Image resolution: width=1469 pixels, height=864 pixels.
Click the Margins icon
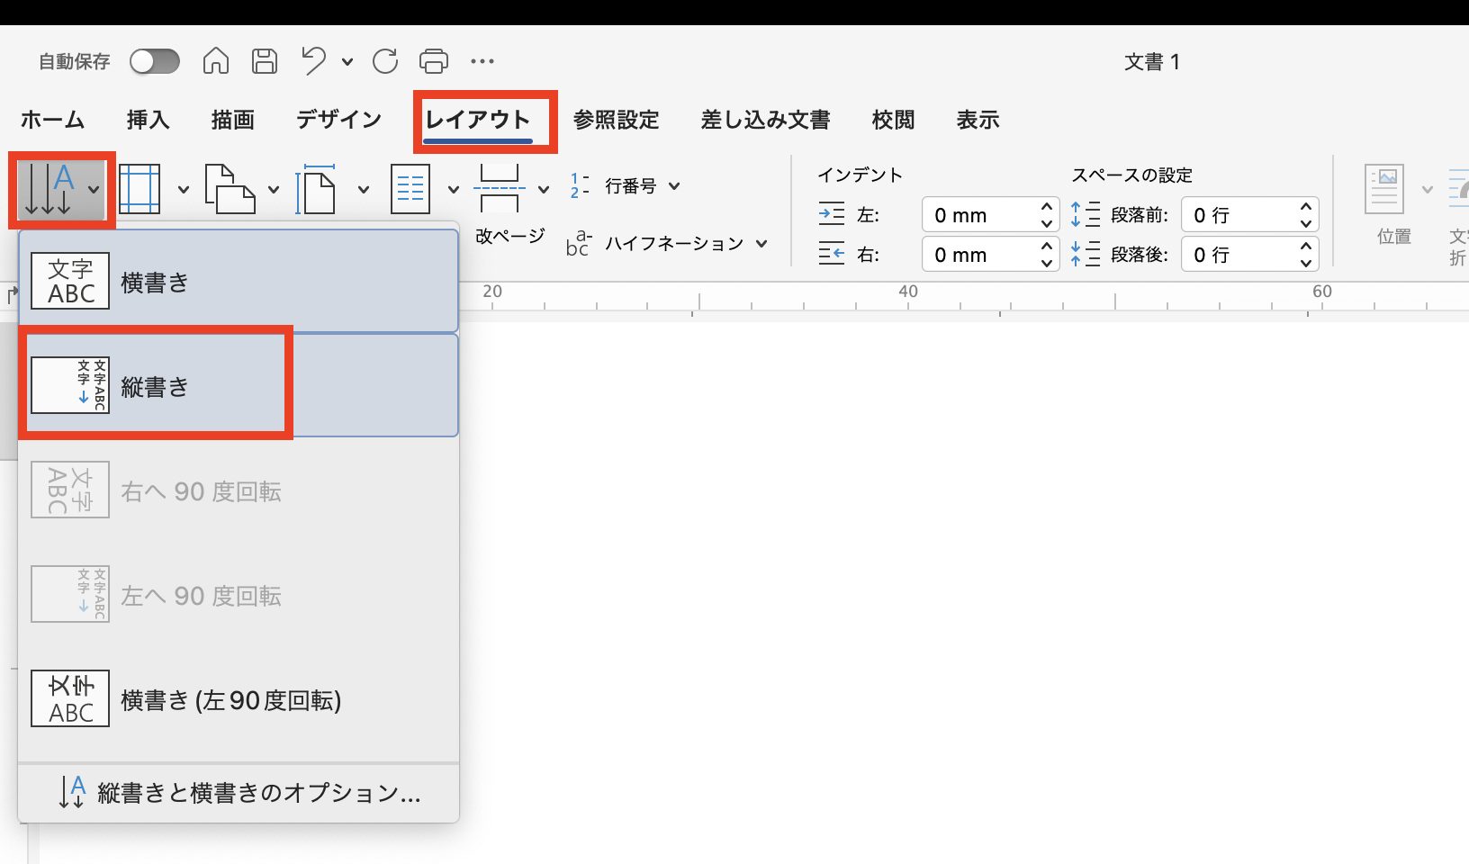pos(140,189)
